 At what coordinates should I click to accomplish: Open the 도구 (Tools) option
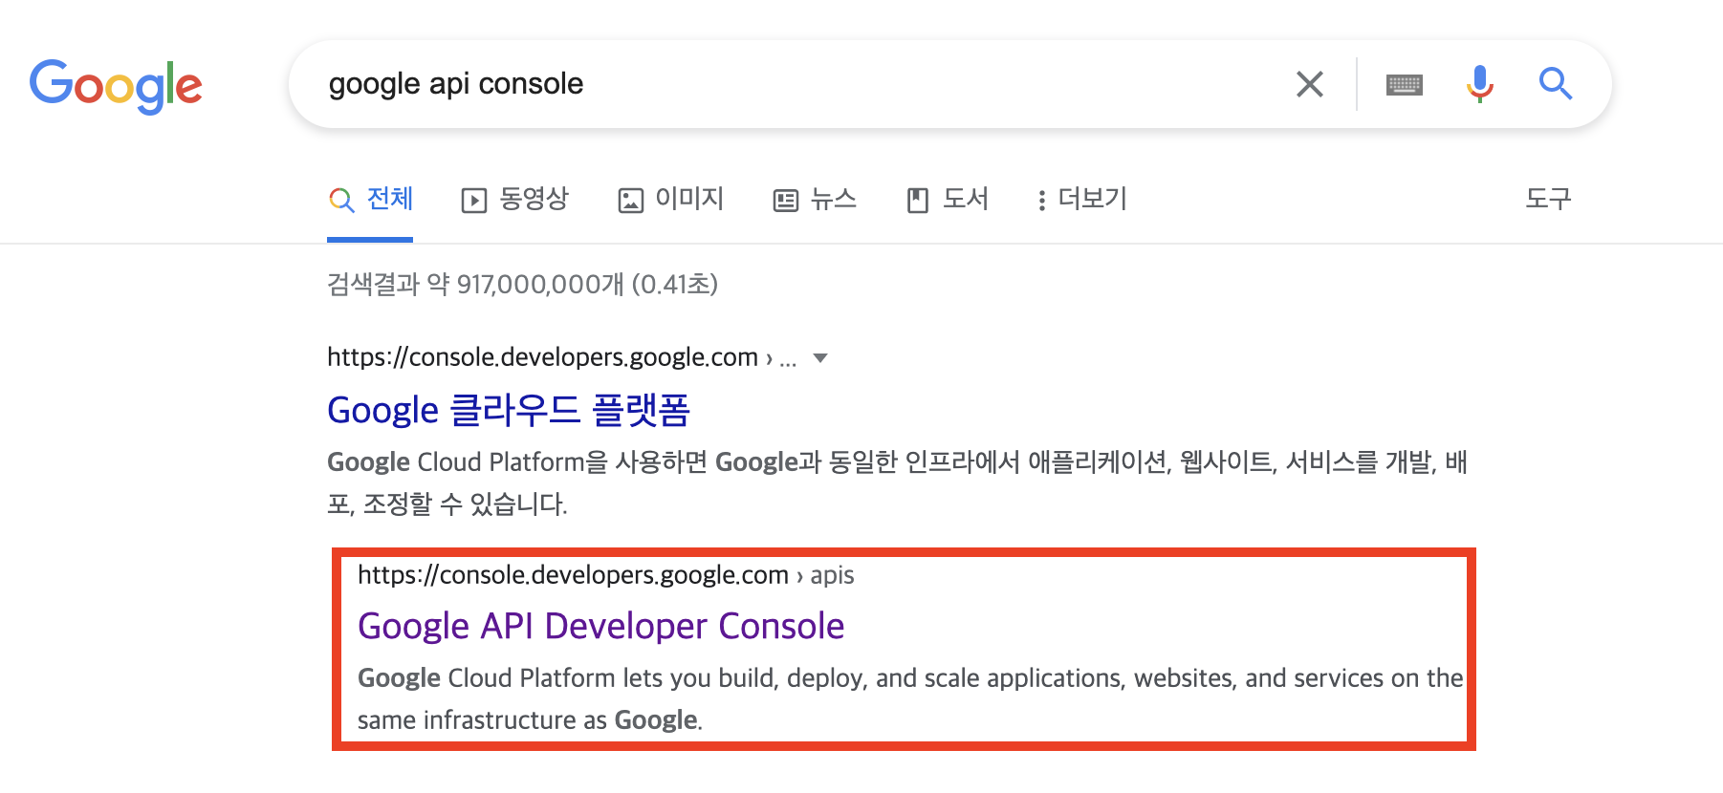click(x=1548, y=199)
